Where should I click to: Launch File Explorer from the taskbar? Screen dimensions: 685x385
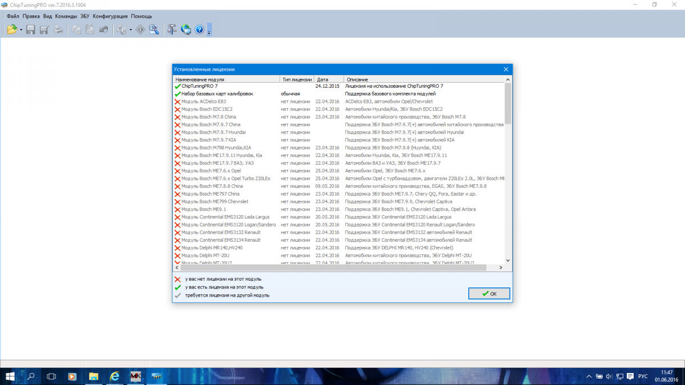point(94,376)
